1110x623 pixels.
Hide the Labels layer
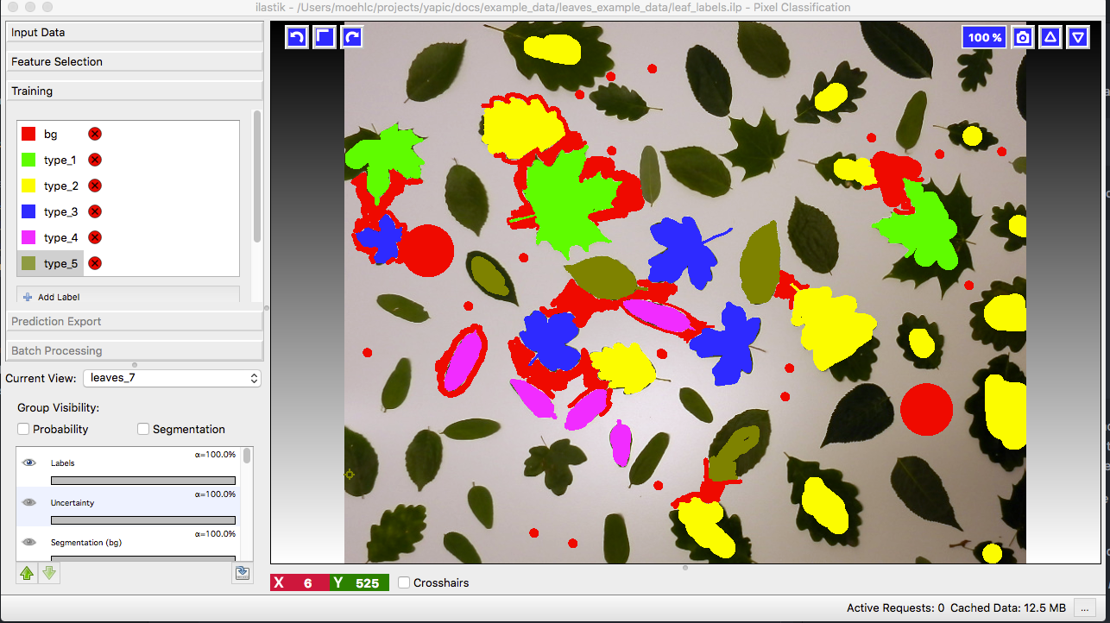click(x=28, y=463)
